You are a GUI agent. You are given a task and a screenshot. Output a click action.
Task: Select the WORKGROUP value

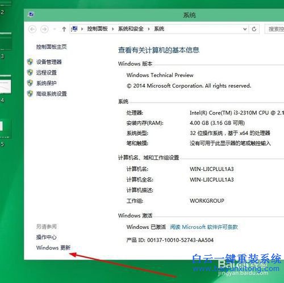click(207, 201)
